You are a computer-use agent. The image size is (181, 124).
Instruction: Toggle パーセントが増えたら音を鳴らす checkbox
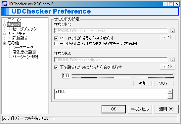click(56, 38)
